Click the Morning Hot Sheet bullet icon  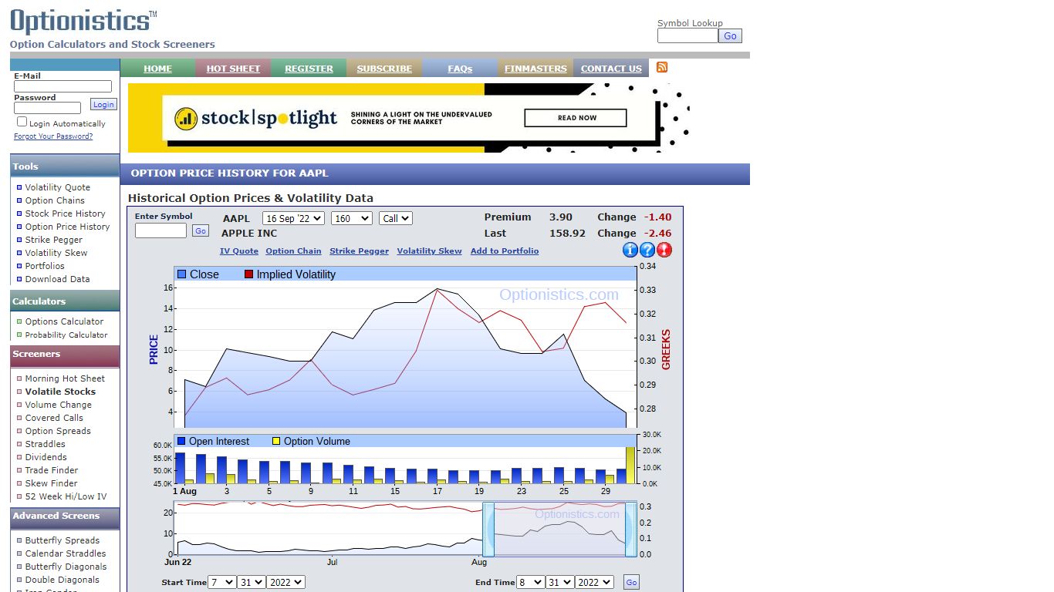[19, 378]
